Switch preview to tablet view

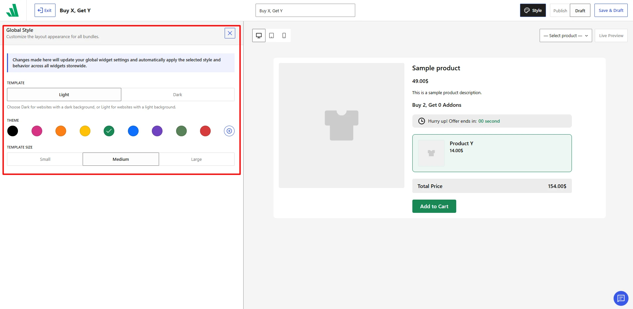point(271,35)
